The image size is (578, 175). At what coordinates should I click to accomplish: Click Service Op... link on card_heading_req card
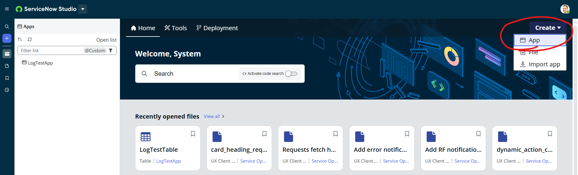click(x=253, y=161)
